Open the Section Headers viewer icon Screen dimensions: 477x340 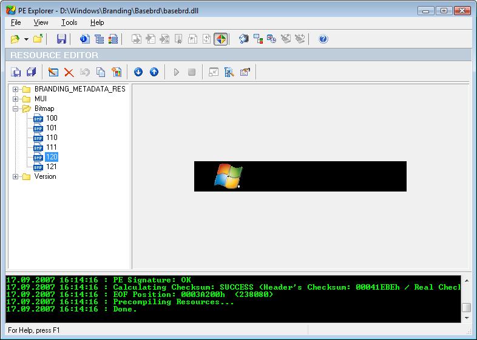click(x=113, y=39)
